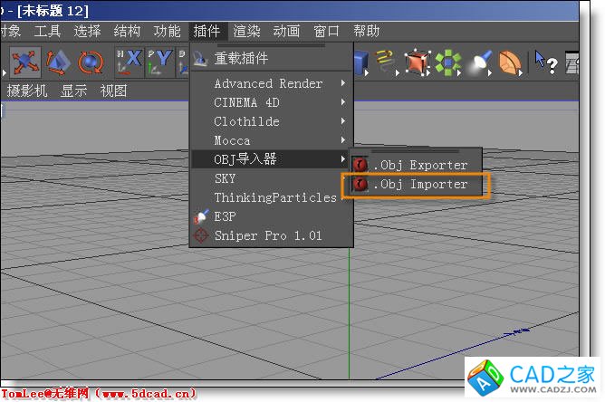The width and height of the screenshot is (605, 402).
Task: Choose 重载插件 from plugin menu
Action: (x=272, y=59)
